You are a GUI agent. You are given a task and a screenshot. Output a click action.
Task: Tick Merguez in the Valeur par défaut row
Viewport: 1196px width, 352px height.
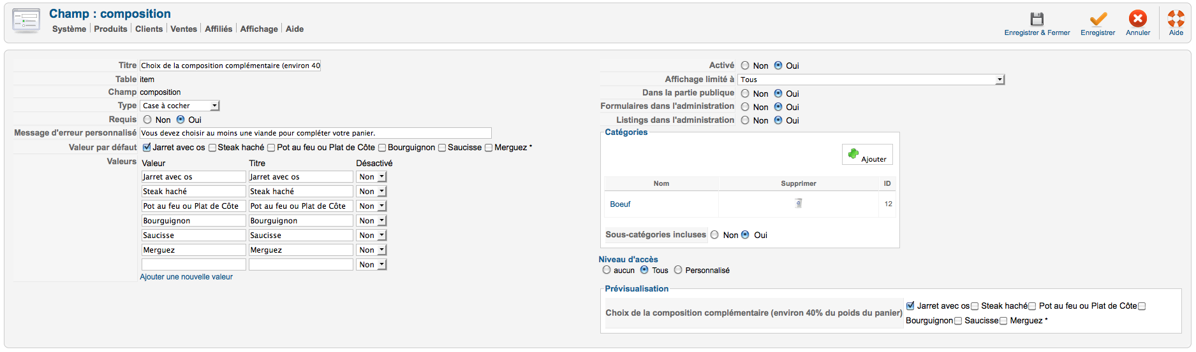pos(489,148)
